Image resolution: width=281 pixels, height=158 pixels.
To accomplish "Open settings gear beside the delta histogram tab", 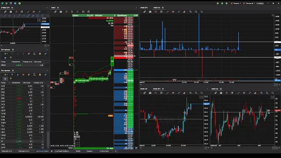I will [163, 7].
